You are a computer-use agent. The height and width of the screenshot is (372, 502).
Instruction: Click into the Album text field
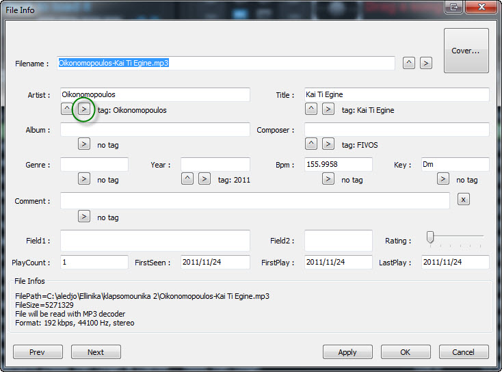(x=155, y=130)
